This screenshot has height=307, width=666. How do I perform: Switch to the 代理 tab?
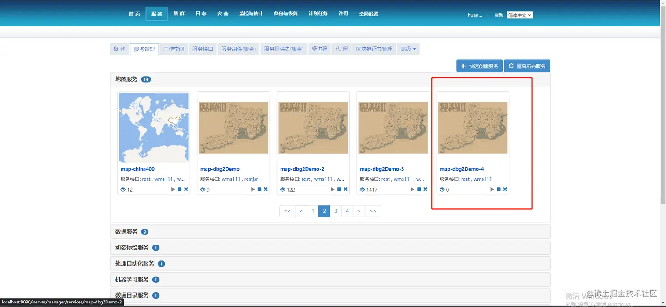coord(342,49)
